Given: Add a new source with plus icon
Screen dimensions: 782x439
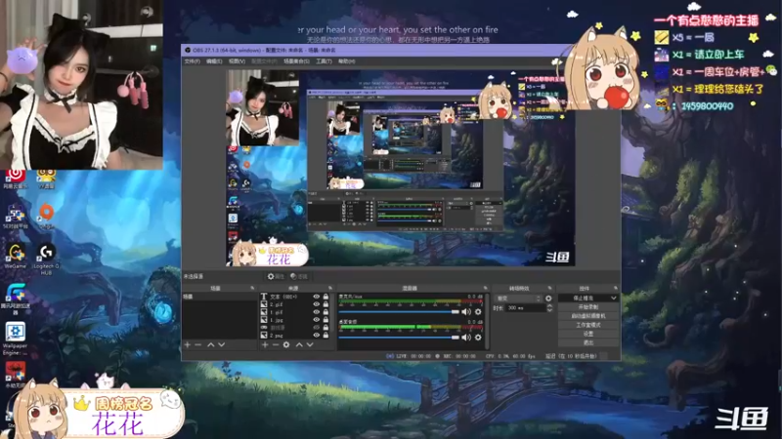Looking at the screenshot, I should click(x=265, y=344).
